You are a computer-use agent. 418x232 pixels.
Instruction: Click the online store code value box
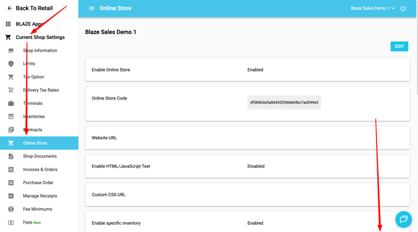tap(284, 103)
